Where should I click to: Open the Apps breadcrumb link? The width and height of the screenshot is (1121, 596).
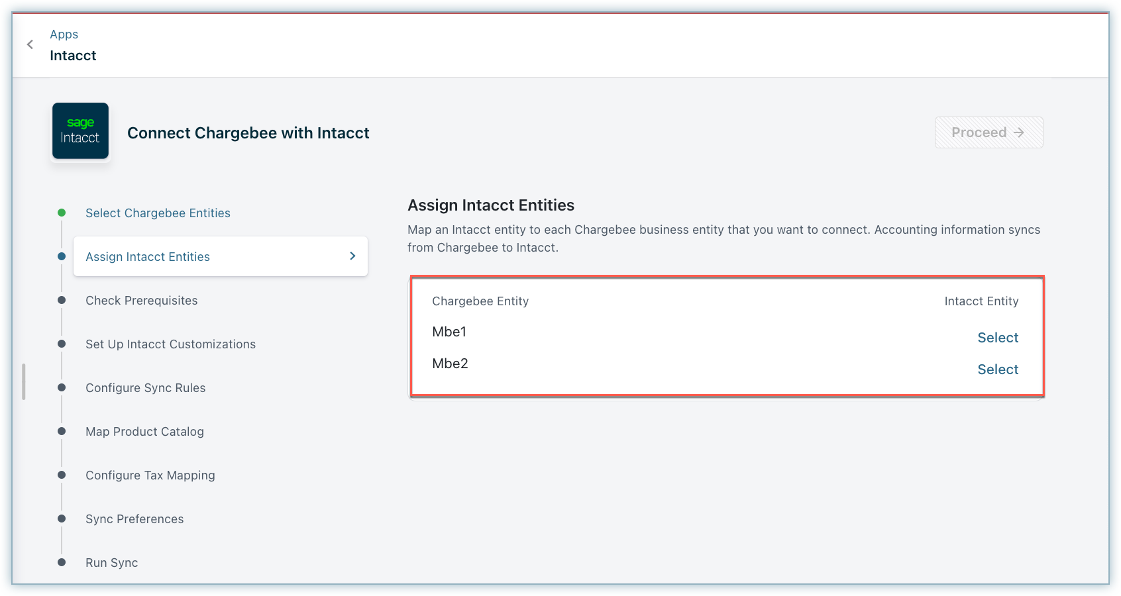pos(64,34)
